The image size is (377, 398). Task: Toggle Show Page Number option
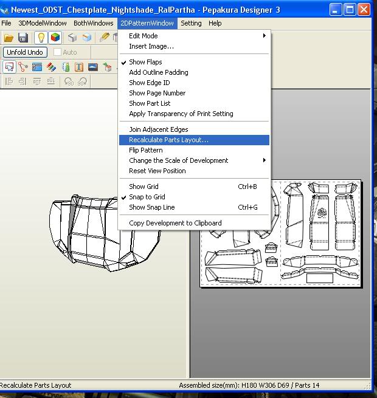pyautogui.click(x=194, y=93)
